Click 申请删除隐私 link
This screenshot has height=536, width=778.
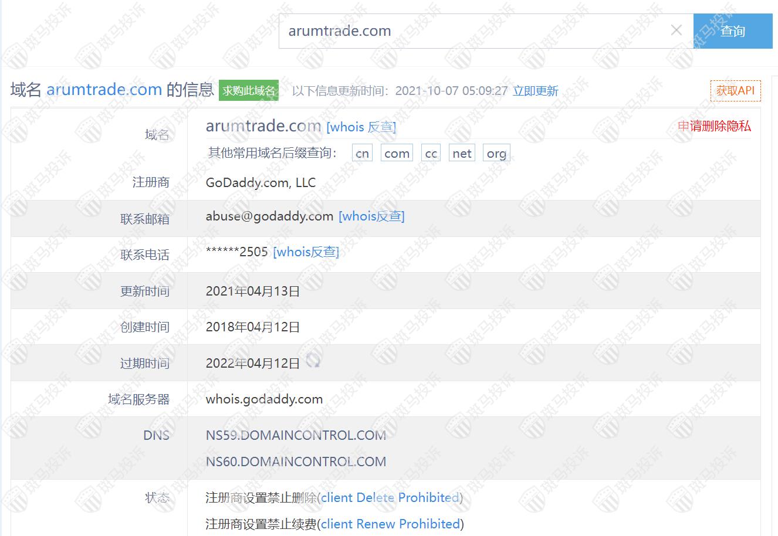click(714, 126)
